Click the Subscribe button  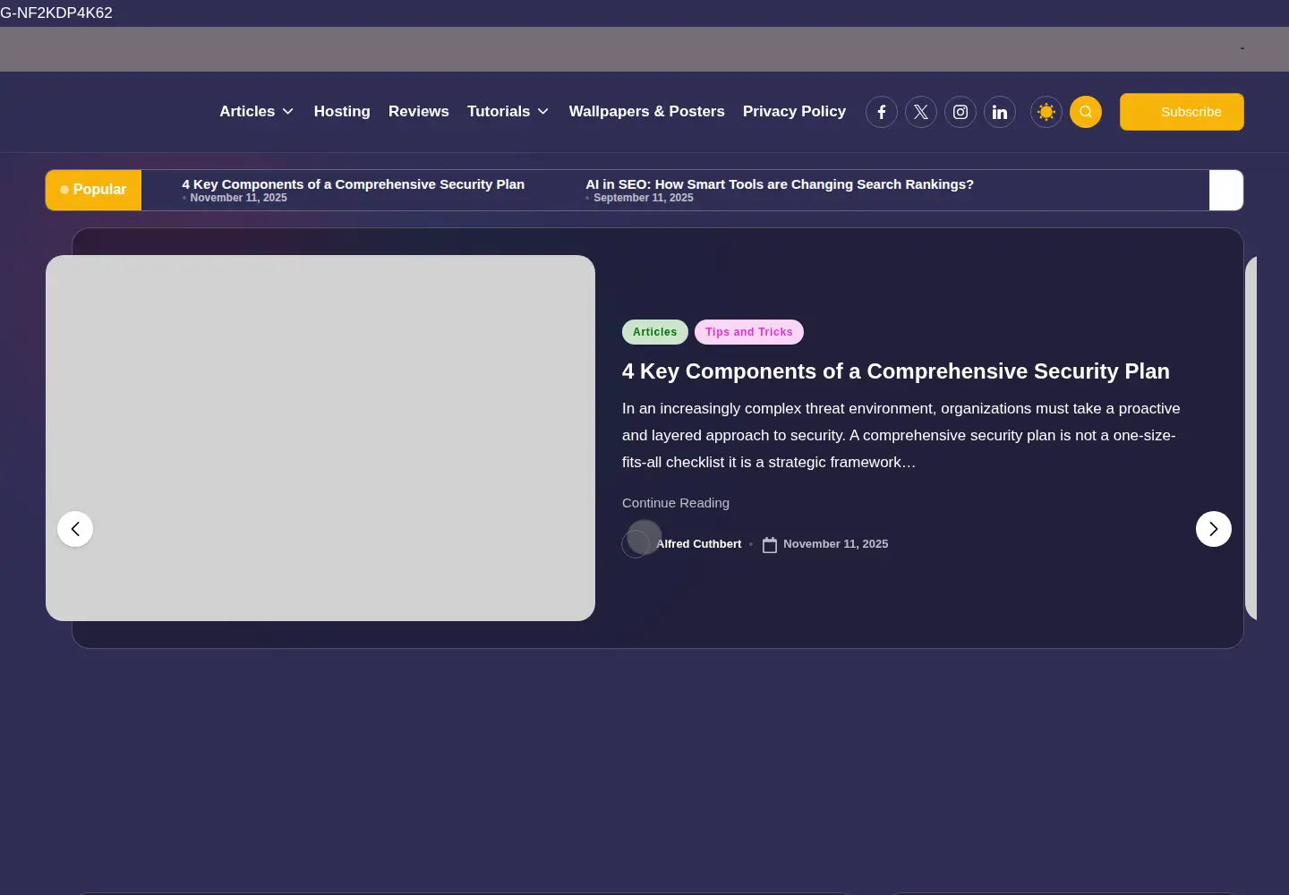click(1182, 112)
